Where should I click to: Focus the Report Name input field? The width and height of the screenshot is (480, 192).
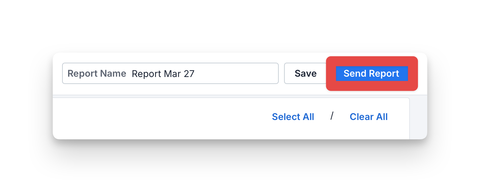170,73
